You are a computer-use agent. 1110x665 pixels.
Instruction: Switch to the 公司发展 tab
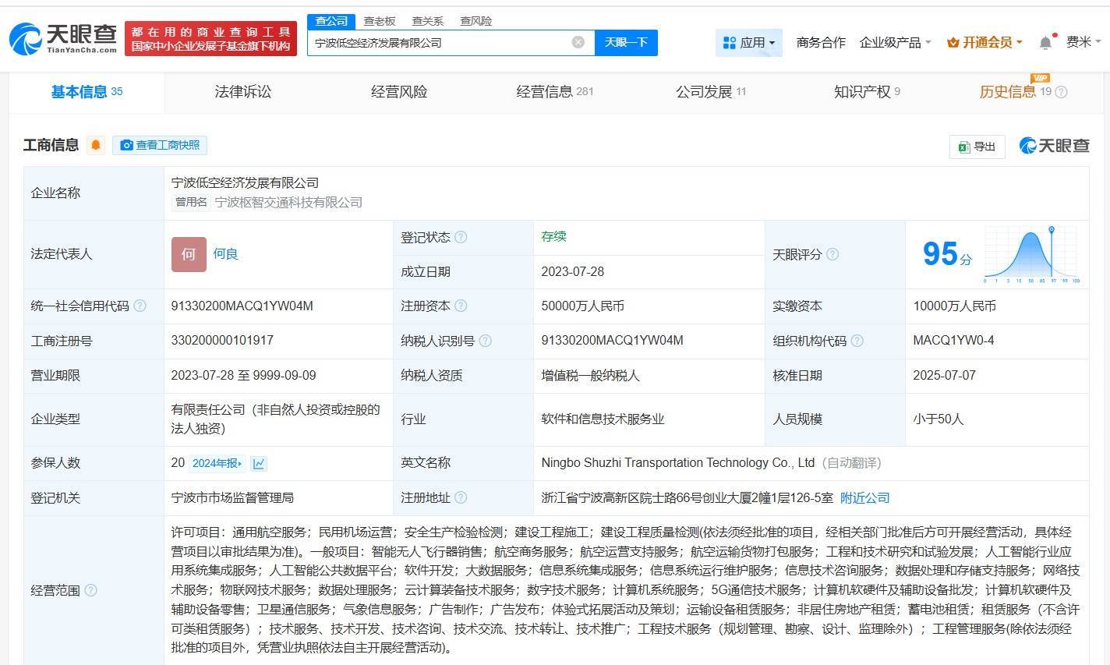tap(710, 92)
